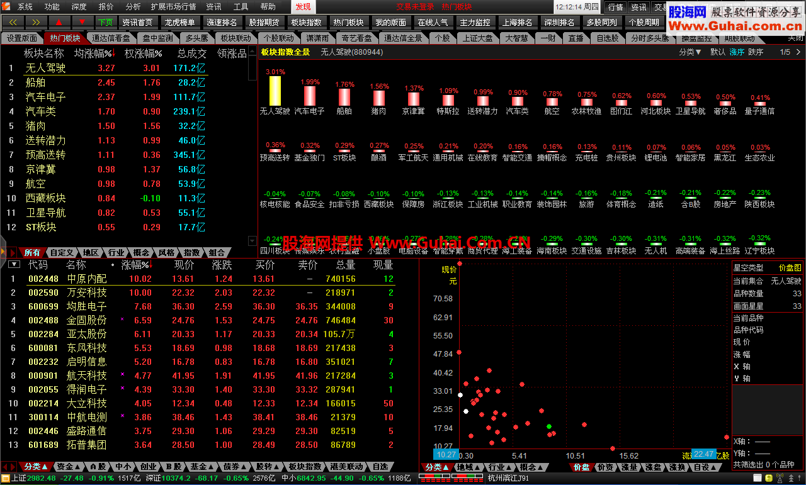Screen dimensions: 806x485
Task: Open the stock list corner dropdown triangle
Action: point(14,265)
